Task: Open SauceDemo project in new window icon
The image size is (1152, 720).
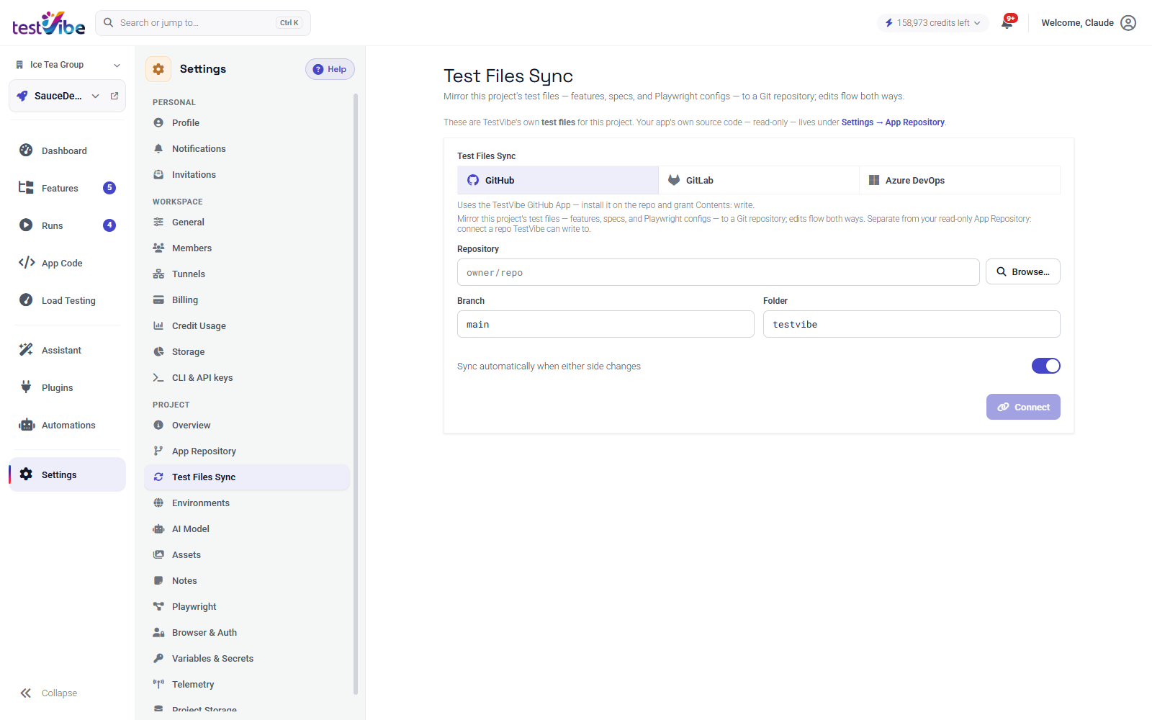Action: (114, 96)
